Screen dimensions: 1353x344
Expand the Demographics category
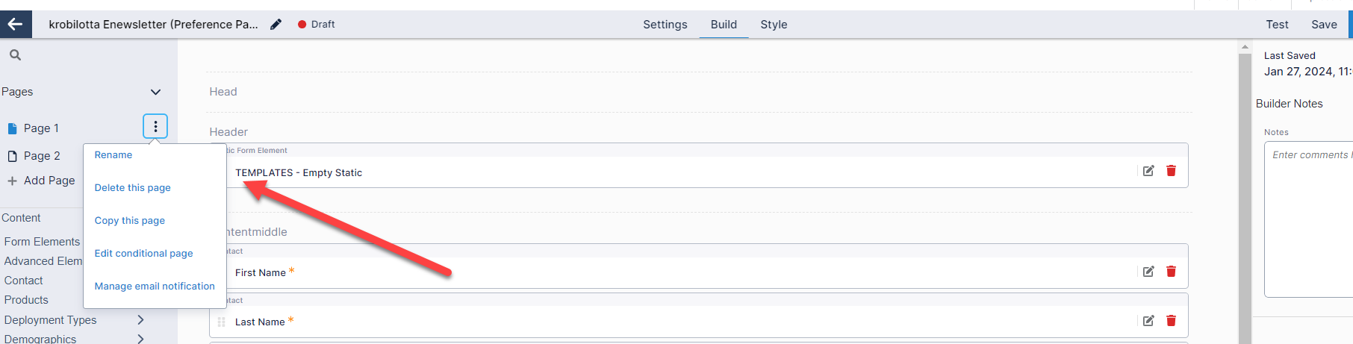140,339
